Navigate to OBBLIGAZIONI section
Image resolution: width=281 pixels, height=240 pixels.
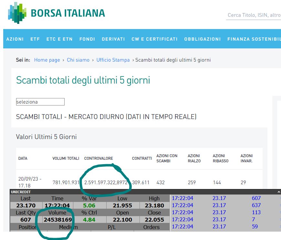point(203,39)
